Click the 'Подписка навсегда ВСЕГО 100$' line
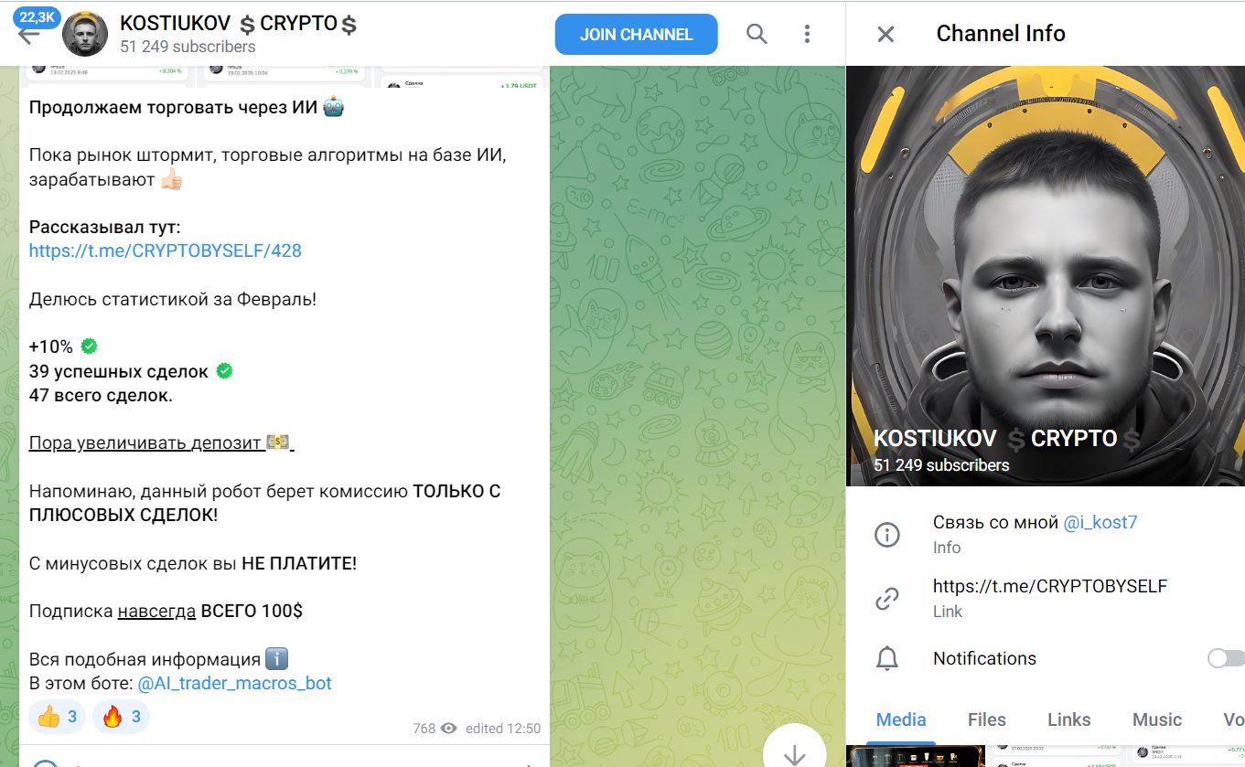The image size is (1245, 767). [166, 611]
